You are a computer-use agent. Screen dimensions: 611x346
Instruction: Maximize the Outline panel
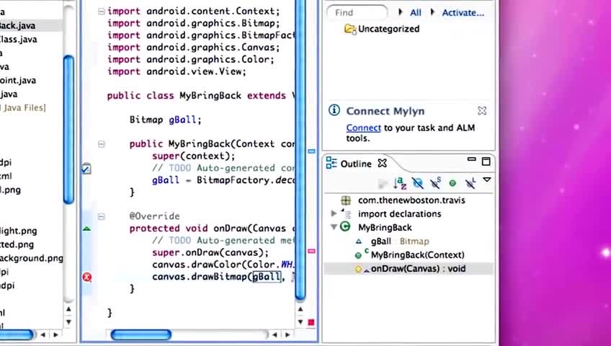(486, 161)
